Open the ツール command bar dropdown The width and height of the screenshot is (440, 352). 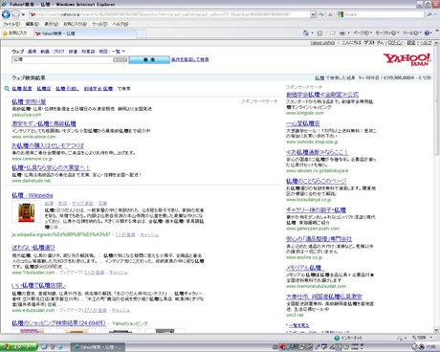(412, 33)
